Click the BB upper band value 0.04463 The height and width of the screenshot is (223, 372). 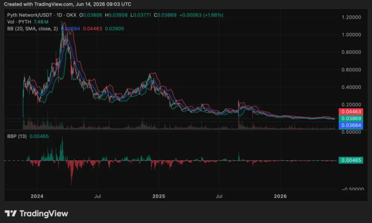(x=92, y=29)
